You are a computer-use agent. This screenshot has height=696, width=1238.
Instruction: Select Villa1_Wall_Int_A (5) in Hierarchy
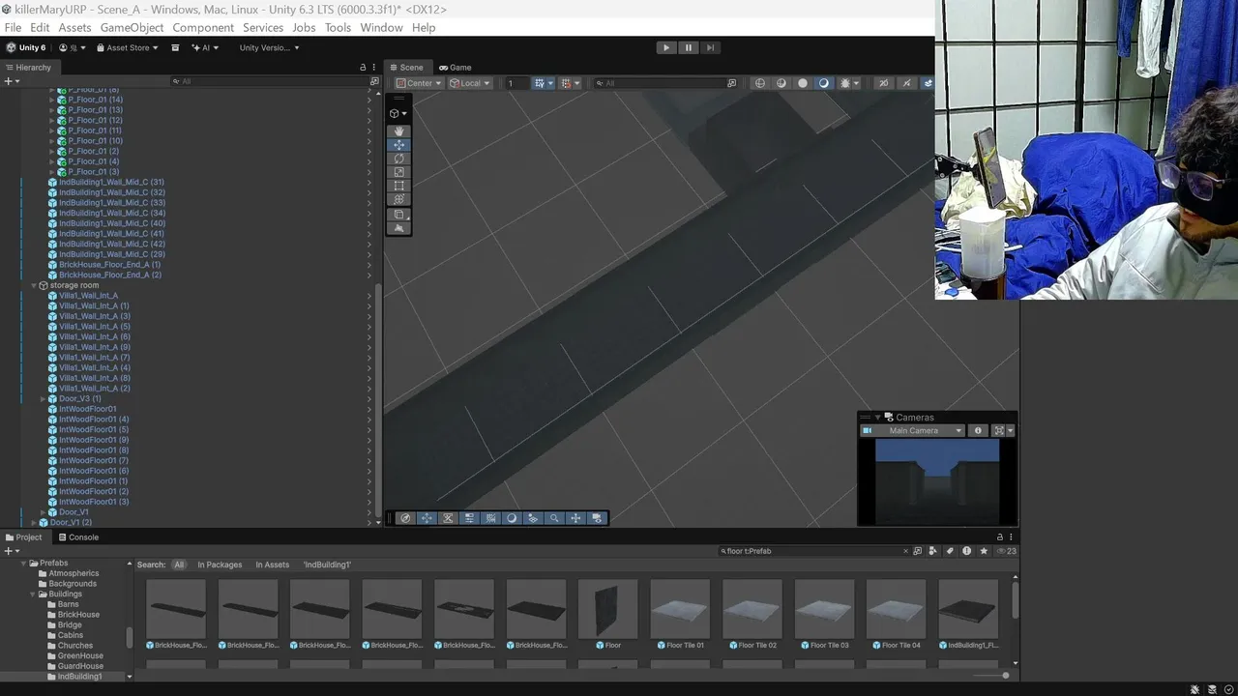coord(94,327)
